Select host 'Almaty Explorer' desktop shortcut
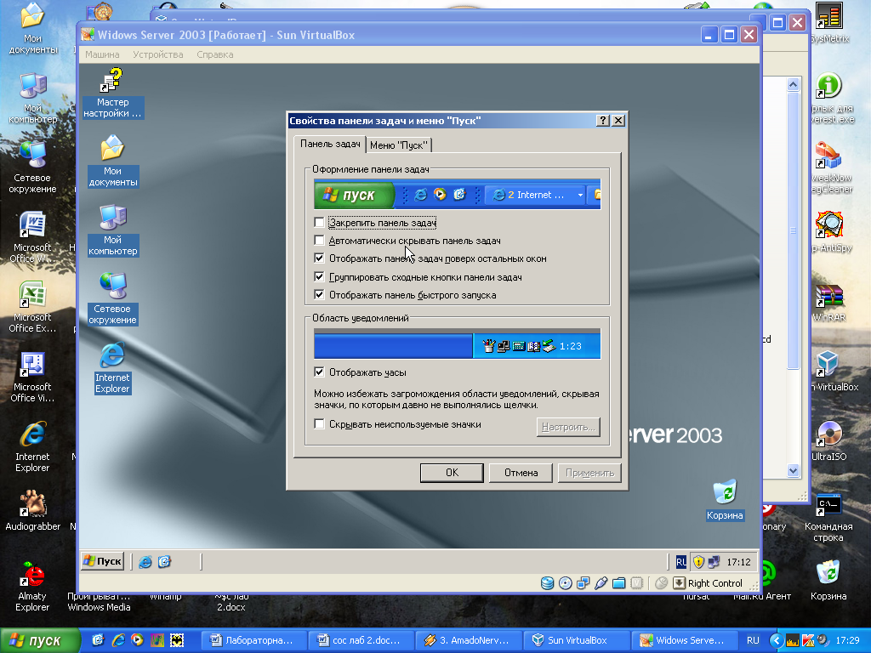Viewport: 871px width, 653px height. coord(32,586)
